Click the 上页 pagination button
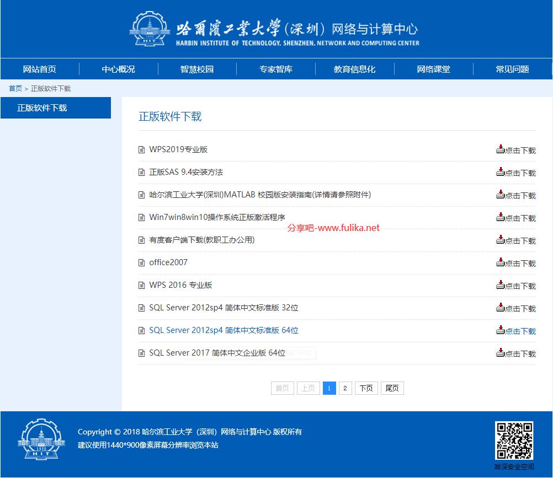 309,388
